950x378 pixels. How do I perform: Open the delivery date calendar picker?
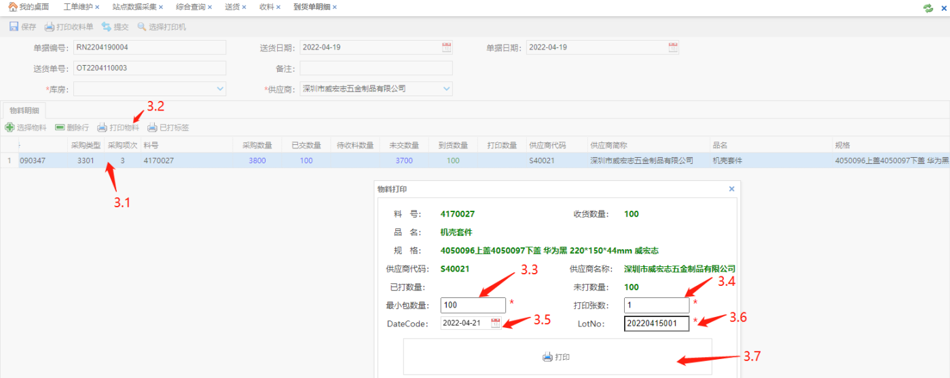[446, 47]
